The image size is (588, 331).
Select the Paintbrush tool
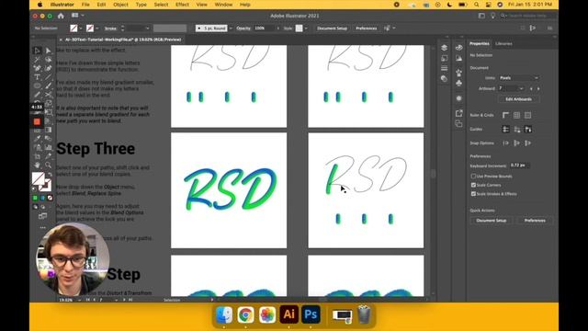[x=49, y=86]
